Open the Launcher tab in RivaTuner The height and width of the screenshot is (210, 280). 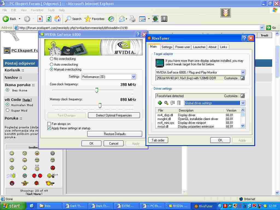point(199,47)
